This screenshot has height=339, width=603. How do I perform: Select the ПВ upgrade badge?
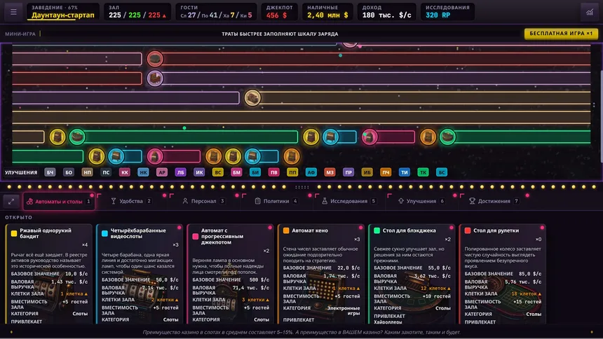coord(274,172)
